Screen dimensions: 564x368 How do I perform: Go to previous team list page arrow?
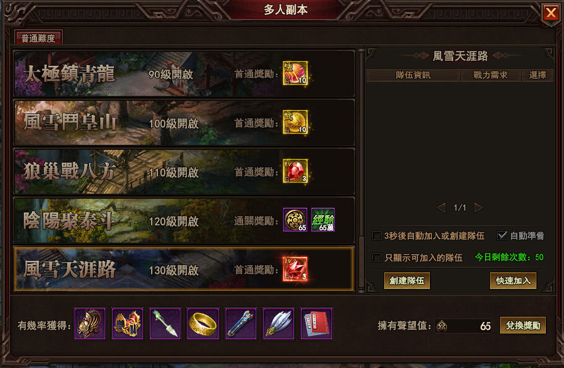pyautogui.click(x=442, y=208)
